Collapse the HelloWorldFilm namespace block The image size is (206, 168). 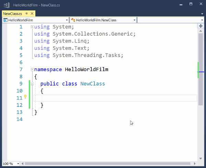point(32,69)
